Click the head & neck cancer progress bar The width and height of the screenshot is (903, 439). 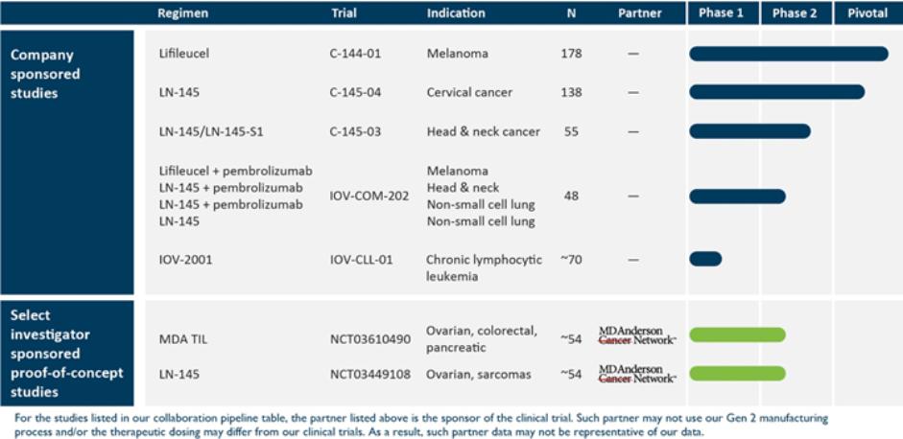pyautogui.click(x=749, y=131)
